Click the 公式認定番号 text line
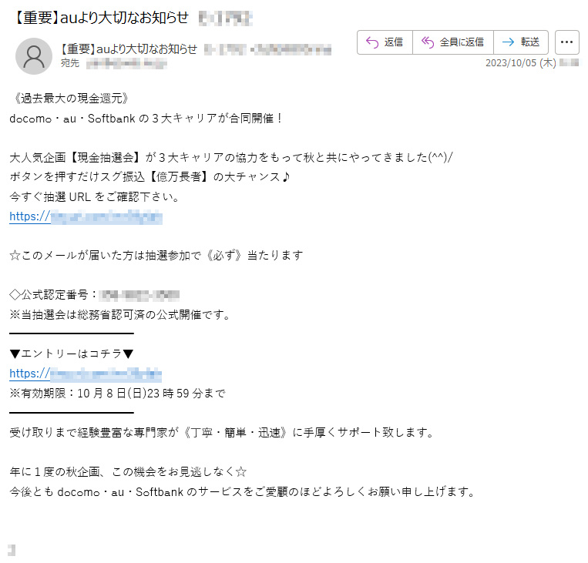Screen dimensions: 588x563 (x=95, y=295)
